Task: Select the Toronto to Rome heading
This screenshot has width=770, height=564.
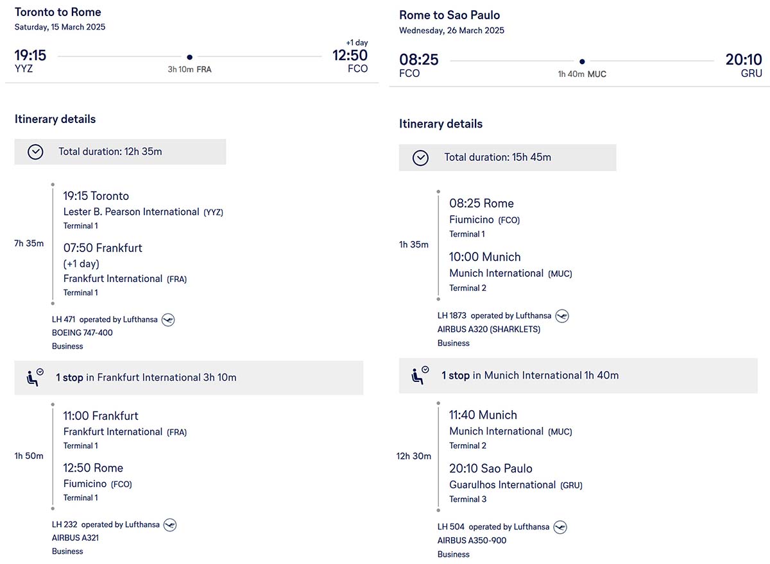Action: pyautogui.click(x=58, y=12)
